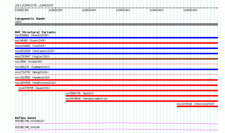Click the DGV Structural Variants track title
This screenshot has width=225, height=133.
pyautogui.click(x=35, y=32)
